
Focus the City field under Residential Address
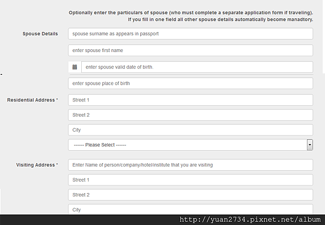click(x=191, y=130)
